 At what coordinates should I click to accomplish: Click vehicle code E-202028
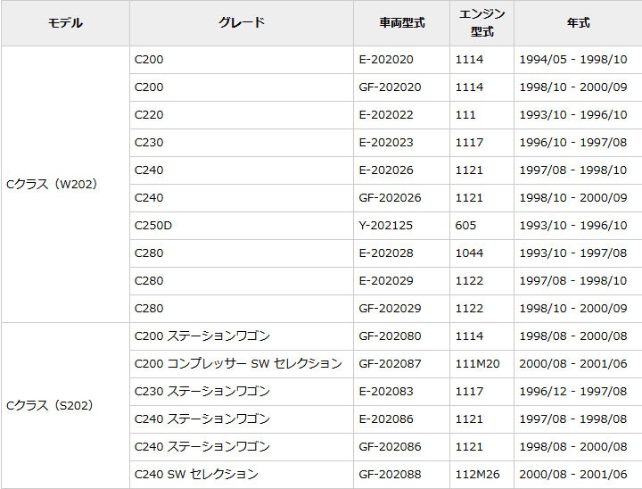(x=386, y=253)
